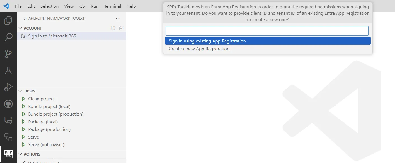The width and height of the screenshot is (395, 163).
Task: Collapse all items in the Account section
Action: coord(121,28)
